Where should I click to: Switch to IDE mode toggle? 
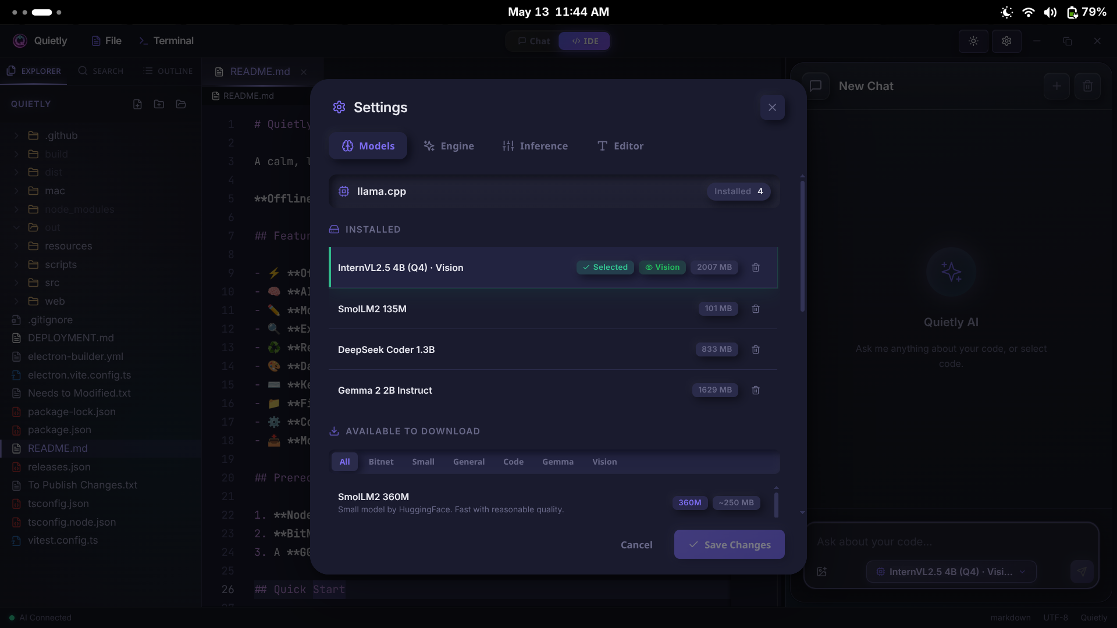point(585,41)
